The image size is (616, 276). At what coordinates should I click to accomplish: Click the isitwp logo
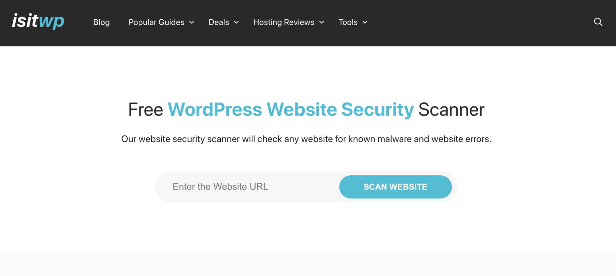(38, 21)
